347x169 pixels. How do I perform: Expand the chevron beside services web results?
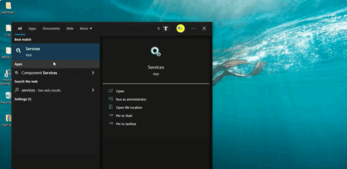(x=93, y=90)
